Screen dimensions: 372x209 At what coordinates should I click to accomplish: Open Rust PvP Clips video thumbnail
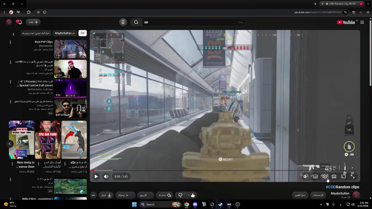70,49
